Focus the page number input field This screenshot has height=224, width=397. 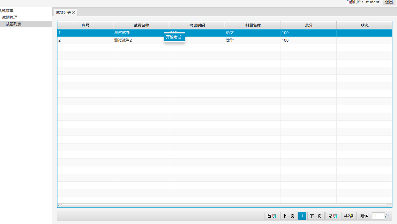(378, 216)
